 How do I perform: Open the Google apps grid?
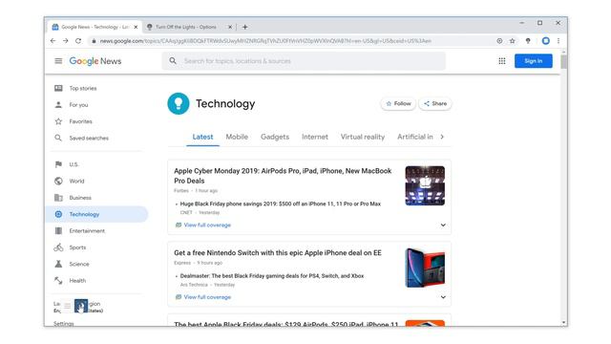[x=502, y=61]
